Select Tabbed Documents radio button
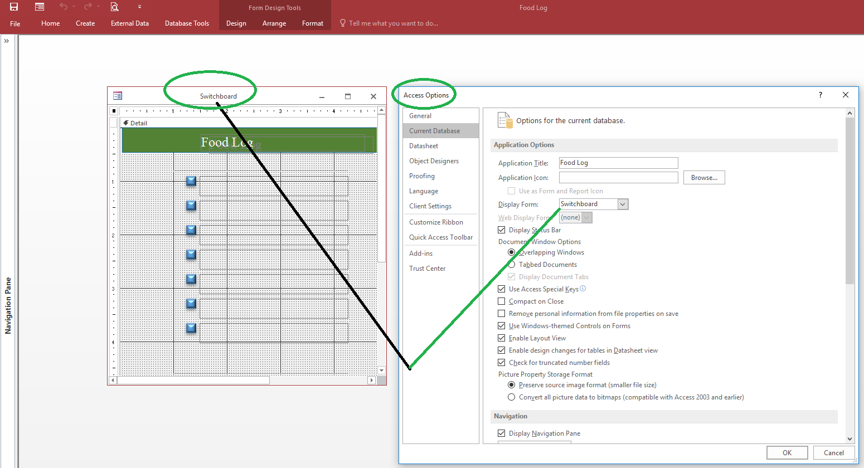 pyautogui.click(x=511, y=265)
